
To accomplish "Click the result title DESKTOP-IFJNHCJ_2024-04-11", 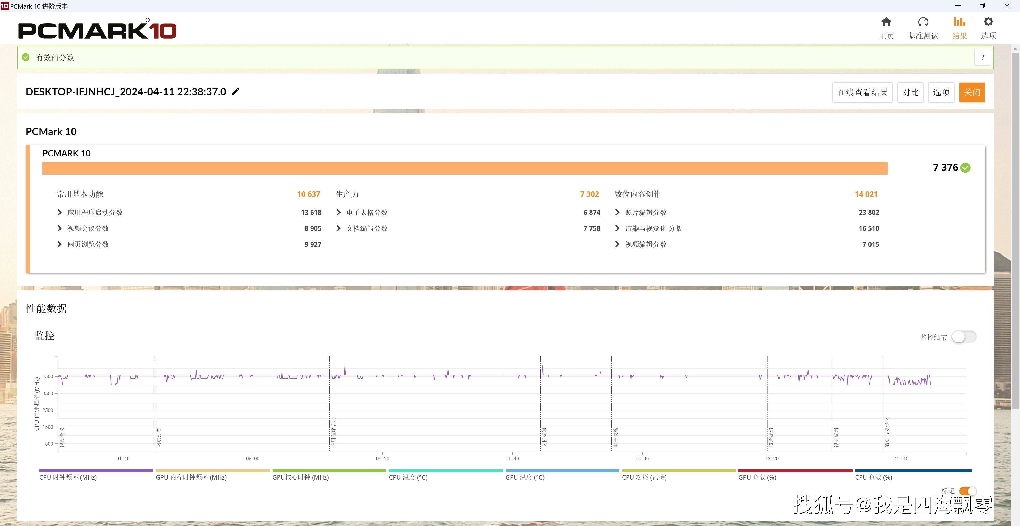I will (126, 92).
